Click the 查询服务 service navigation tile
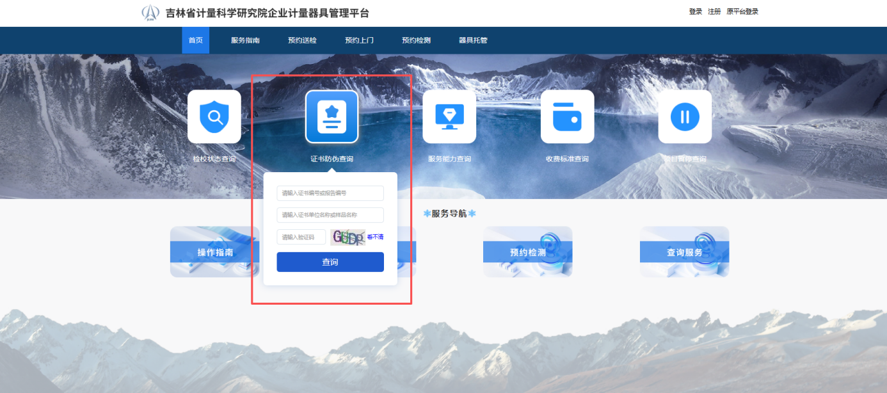This screenshot has width=887, height=393. click(x=684, y=252)
